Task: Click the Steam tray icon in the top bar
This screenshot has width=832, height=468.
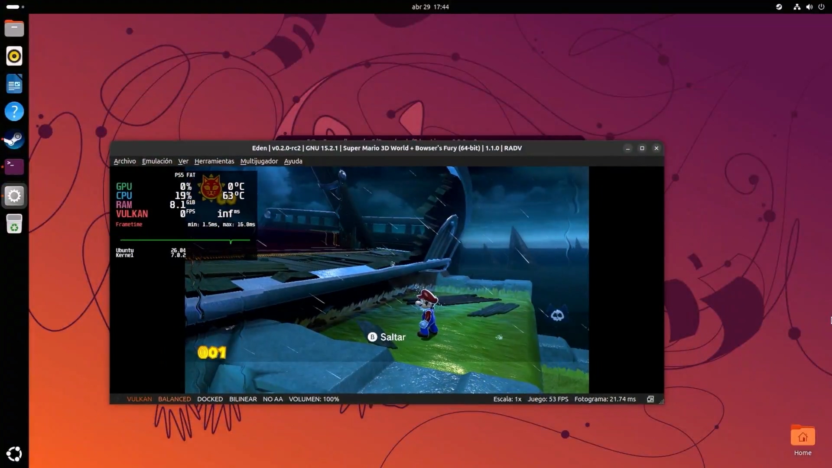Action: tap(779, 7)
